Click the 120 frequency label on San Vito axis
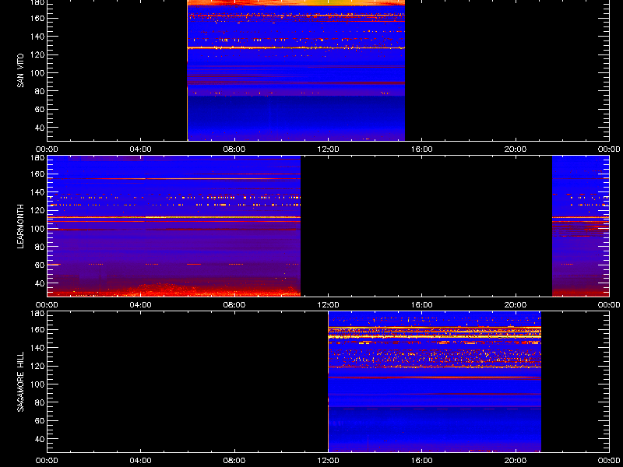The height and width of the screenshot is (467, 623). click(x=37, y=54)
